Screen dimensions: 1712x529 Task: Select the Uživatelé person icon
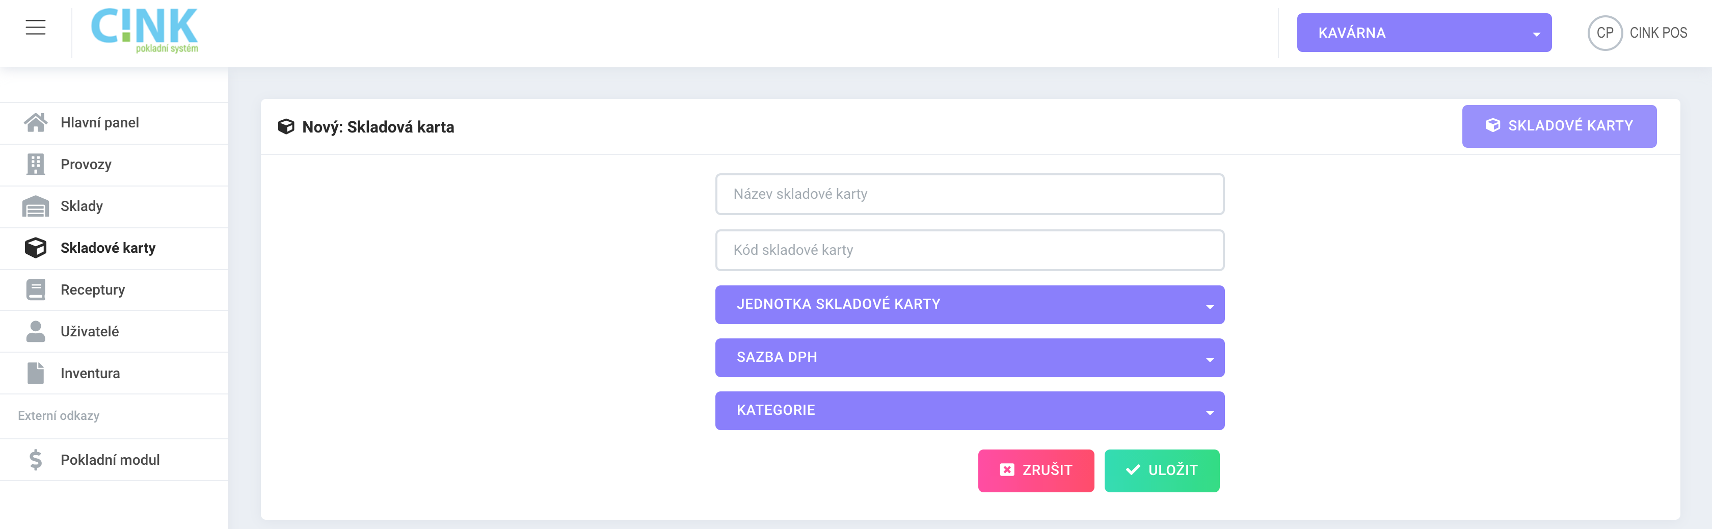pyautogui.click(x=35, y=331)
